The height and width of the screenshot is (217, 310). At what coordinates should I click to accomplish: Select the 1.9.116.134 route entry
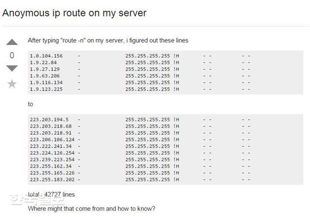coord(46,83)
